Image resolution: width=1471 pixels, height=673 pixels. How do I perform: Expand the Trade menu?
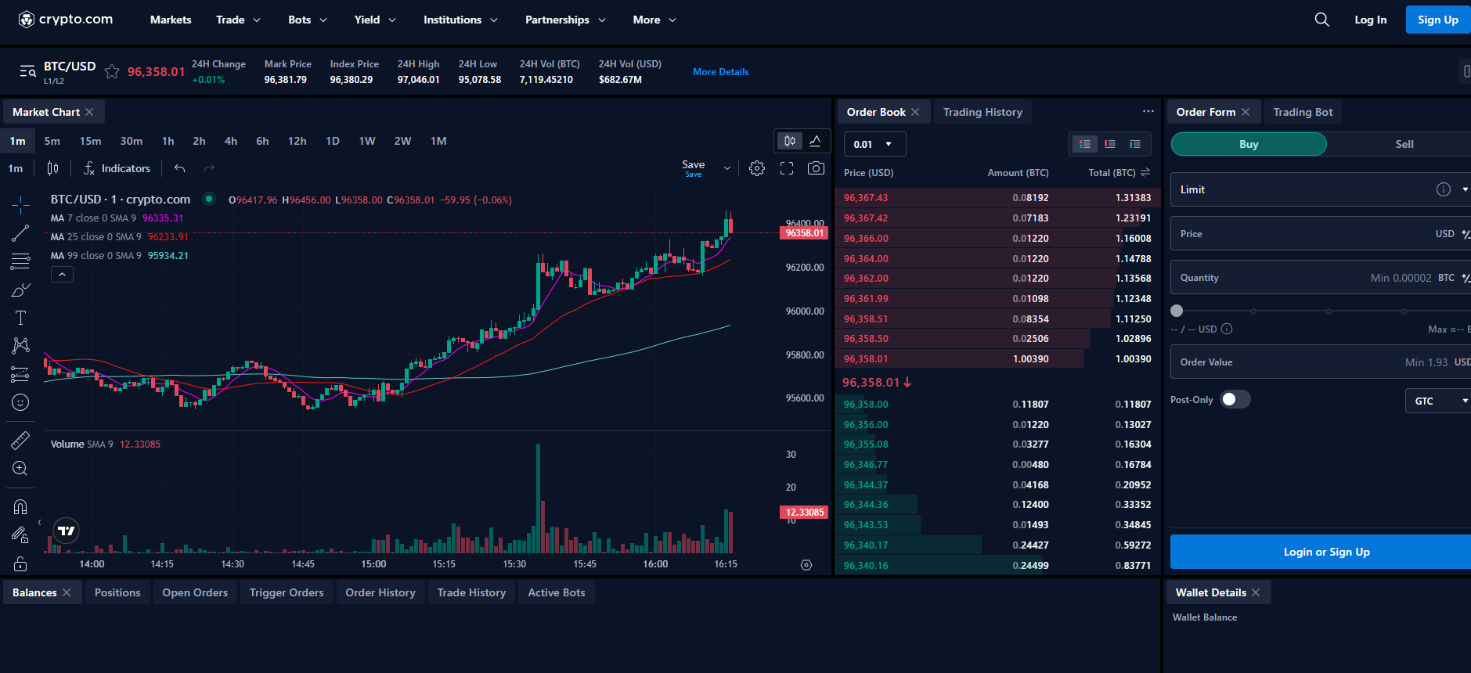pos(238,20)
